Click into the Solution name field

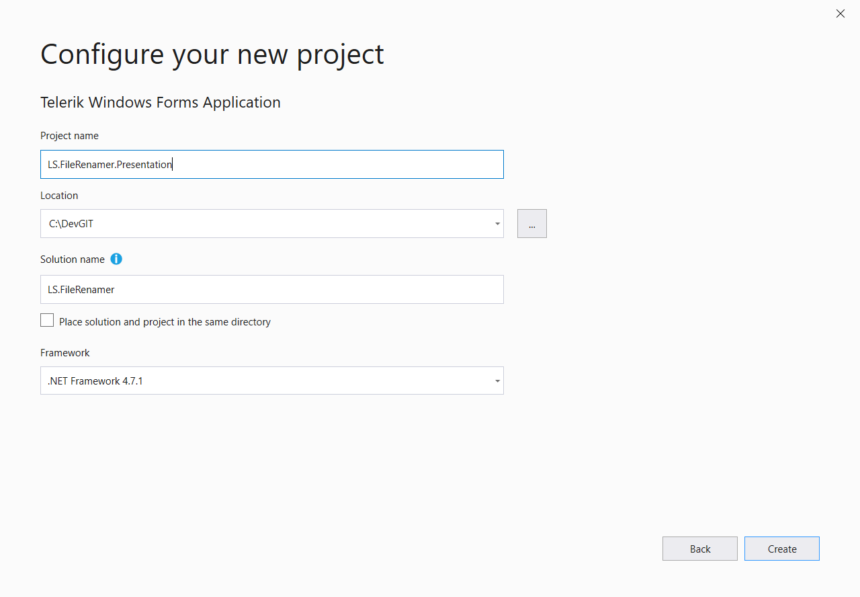pyautogui.click(x=272, y=289)
